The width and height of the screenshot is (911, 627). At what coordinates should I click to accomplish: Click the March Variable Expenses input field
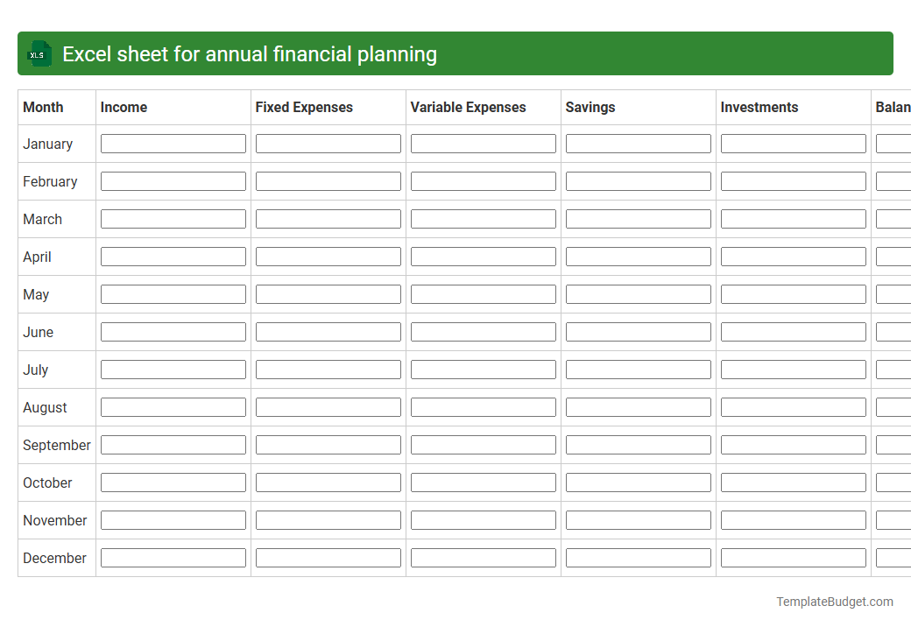(x=483, y=218)
